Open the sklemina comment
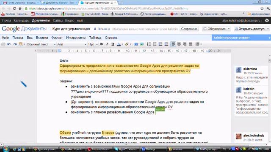Image resolution: width=271 pixels, height=152 pixels. point(252,75)
